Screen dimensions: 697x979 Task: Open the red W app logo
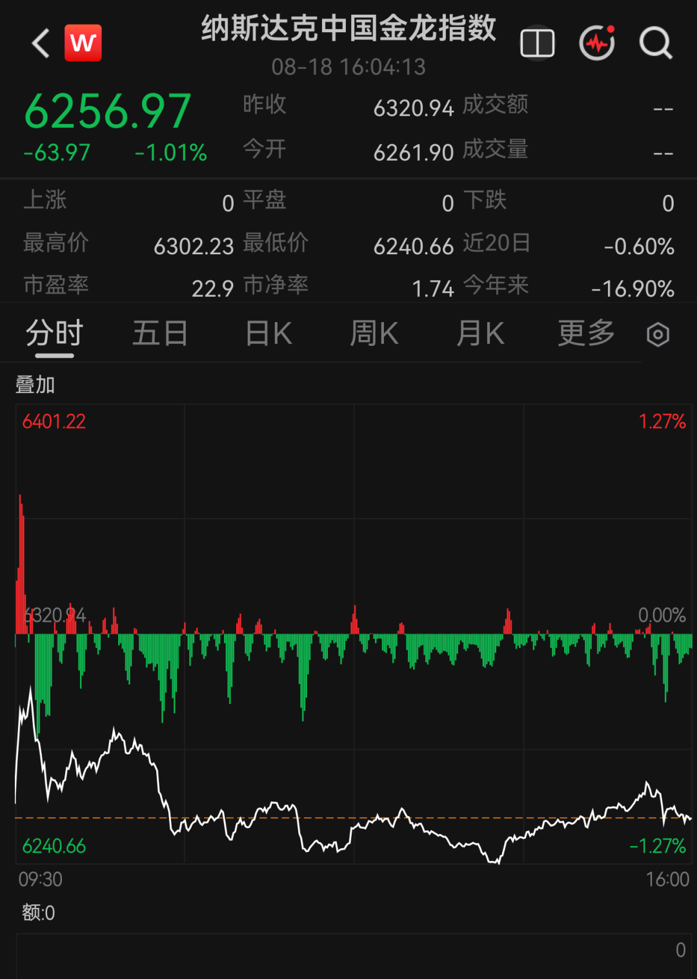83,43
